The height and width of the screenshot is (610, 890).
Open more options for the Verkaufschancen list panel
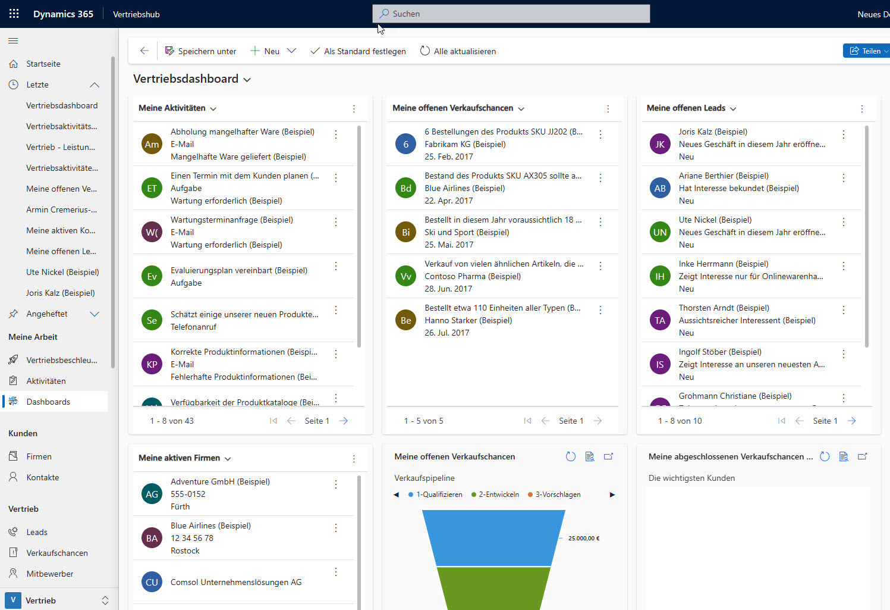point(608,109)
